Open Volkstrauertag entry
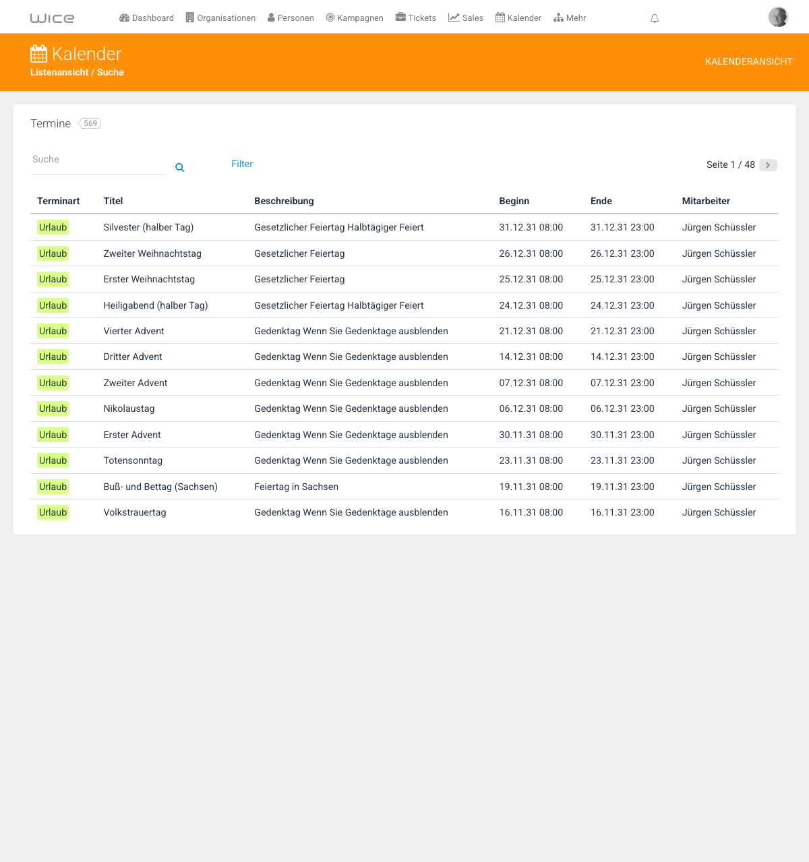Viewport: 809px width, 862px height. click(135, 512)
